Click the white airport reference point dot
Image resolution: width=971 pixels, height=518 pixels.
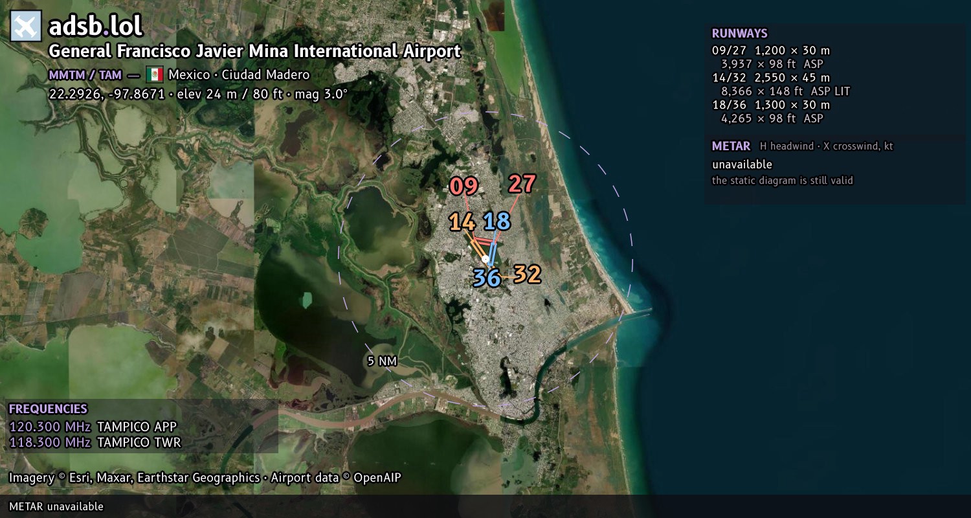tap(485, 259)
